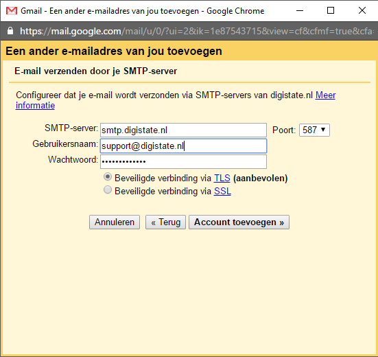Viewport: 378px width, 357px height.
Task: Click the 'SMTP-server:' label
Action: (x=71, y=128)
